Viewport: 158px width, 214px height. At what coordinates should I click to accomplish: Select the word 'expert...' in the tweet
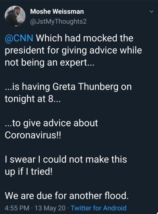77,63
